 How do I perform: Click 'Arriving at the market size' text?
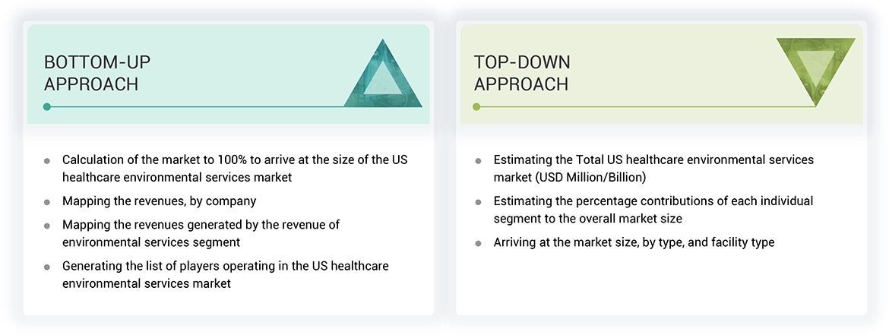tap(634, 242)
